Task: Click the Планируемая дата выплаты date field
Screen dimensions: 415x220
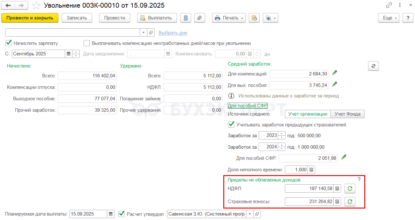Action: pyautogui.click(x=88, y=214)
